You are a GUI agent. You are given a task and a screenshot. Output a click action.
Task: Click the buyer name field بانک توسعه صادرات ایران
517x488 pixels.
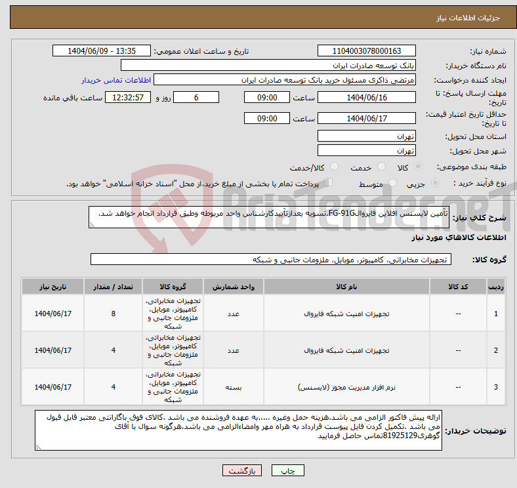pos(268,66)
